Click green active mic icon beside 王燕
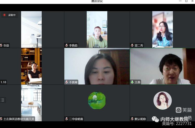Image resolution: width=195 pixels, height=128 pixels. click(132, 82)
